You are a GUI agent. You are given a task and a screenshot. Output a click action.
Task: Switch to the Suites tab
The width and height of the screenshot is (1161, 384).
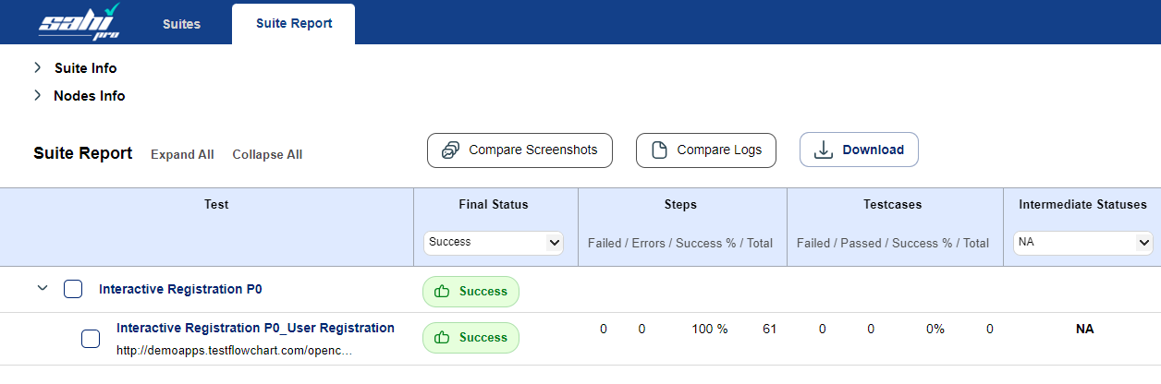coord(181,24)
